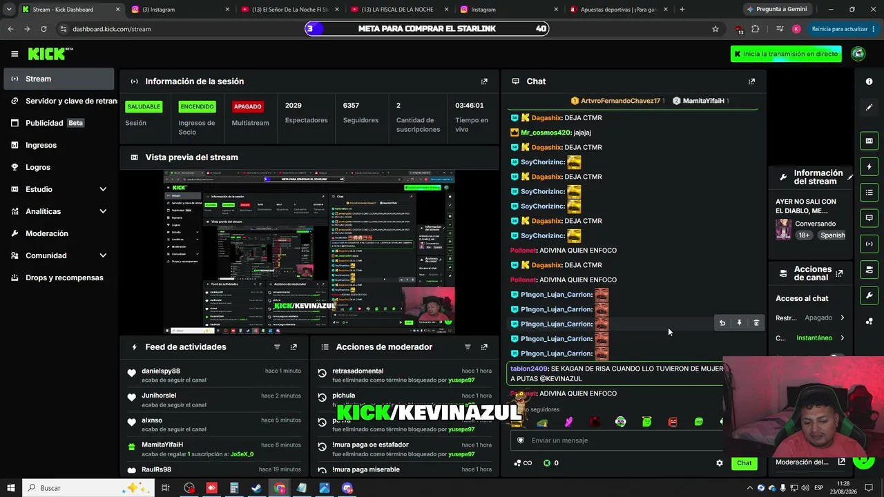Go to Stream in sidebar
Screen dimensions: 884x497
pyautogui.click(x=59, y=79)
